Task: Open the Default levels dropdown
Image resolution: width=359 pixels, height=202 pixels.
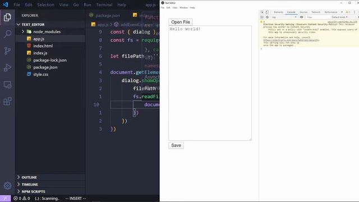Action: coord(339,17)
